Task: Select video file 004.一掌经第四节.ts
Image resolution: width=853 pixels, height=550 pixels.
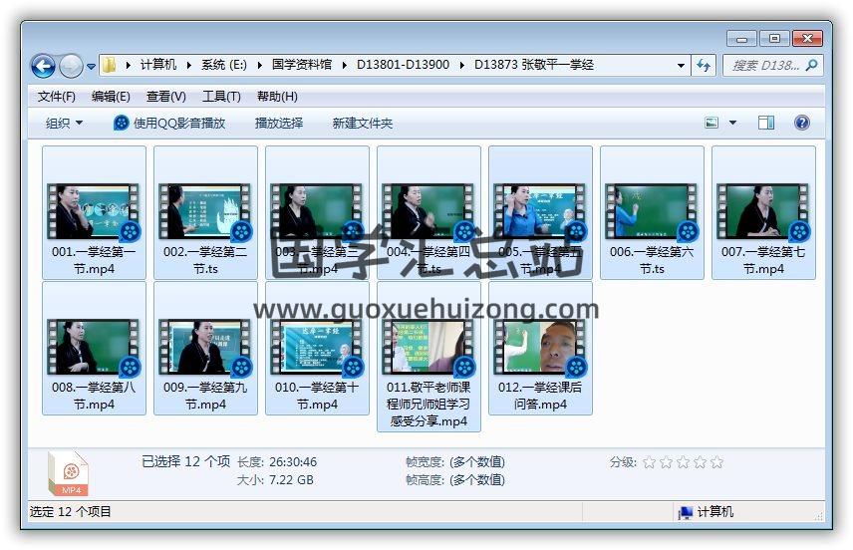Action: tap(428, 212)
